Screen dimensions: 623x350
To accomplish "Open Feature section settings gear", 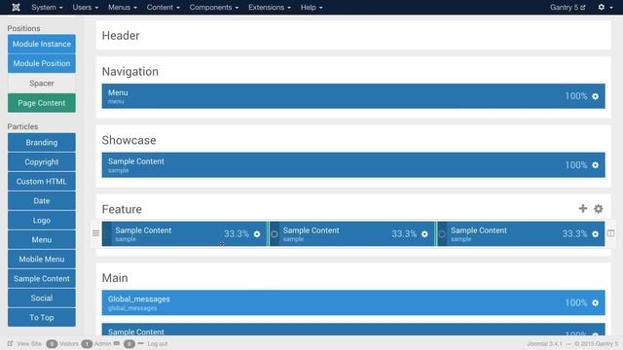I will (x=599, y=209).
